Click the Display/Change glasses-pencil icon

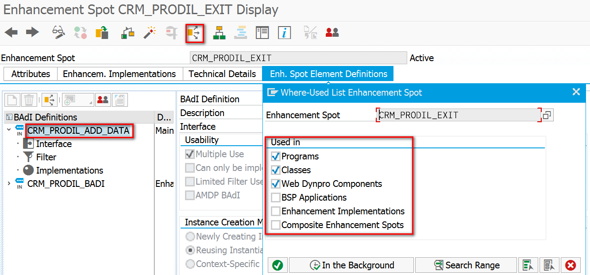[x=58, y=32]
